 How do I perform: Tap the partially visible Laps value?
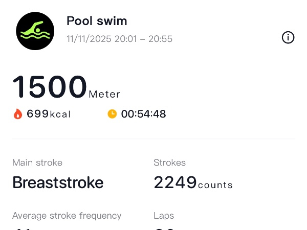(164, 228)
